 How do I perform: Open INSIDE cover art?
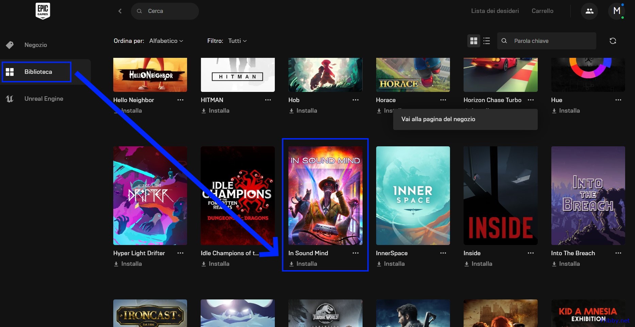(501, 196)
